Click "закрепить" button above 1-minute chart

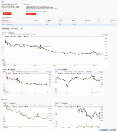[11, 33]
